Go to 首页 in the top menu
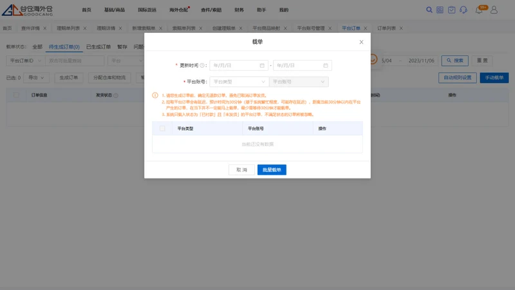Image resolution: width=515 pixels, height=290 pixels. point(87,10)
